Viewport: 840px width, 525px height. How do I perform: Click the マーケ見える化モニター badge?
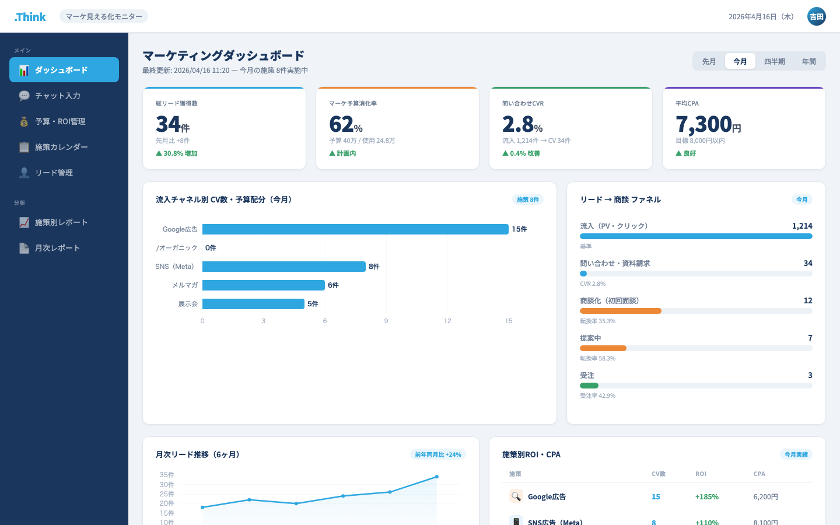(x=104, y=16)
